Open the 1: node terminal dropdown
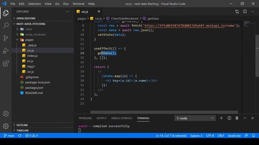Screen dimensions: 259x145 [195, 118]
